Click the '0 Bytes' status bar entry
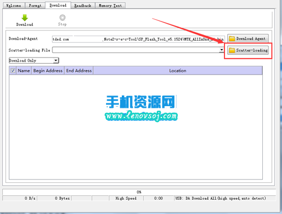This screenshot has height=214, width=282. (x=54, y=198)
